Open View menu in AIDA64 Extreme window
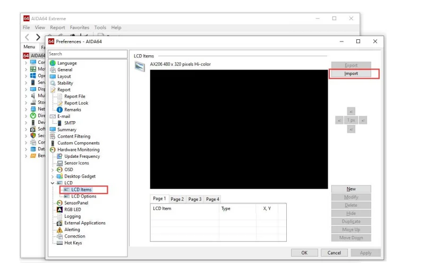The height and width of the screenshot is (263, 427). point(40,28)
